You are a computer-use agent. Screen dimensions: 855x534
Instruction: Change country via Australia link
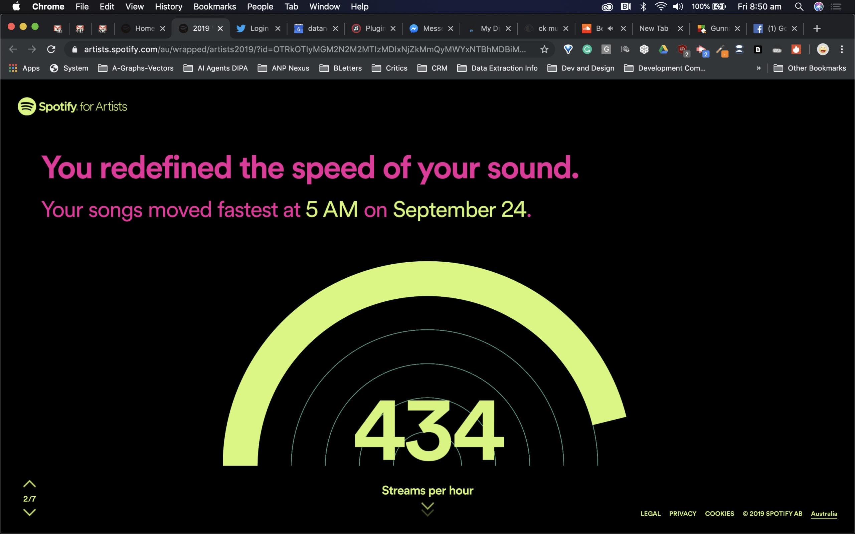point(824,514)
